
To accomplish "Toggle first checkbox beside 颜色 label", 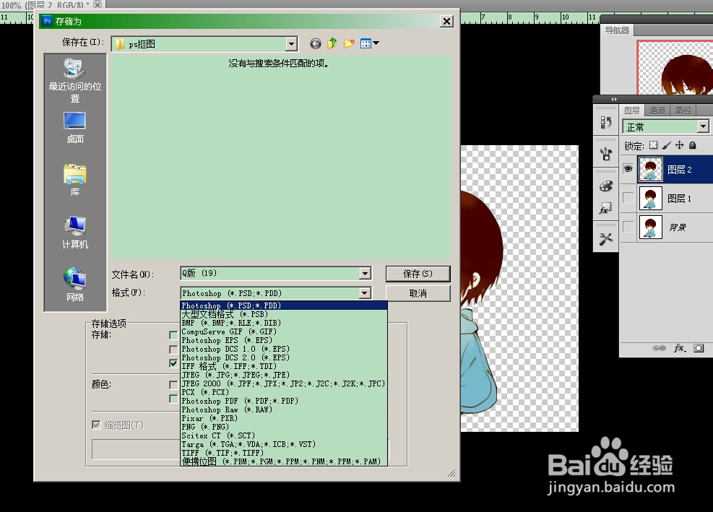I will coord(173,385).
